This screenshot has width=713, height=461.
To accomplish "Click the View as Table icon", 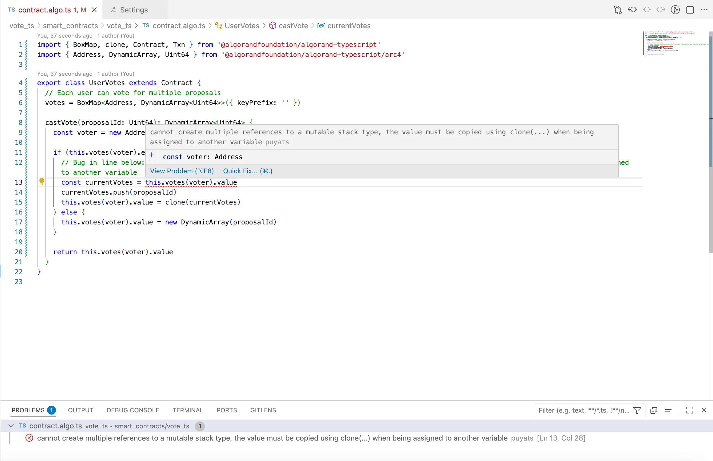I will (x=668, y=410).
